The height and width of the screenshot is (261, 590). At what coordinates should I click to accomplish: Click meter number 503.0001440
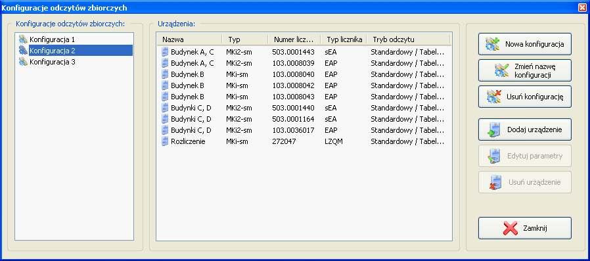(293, 108)
